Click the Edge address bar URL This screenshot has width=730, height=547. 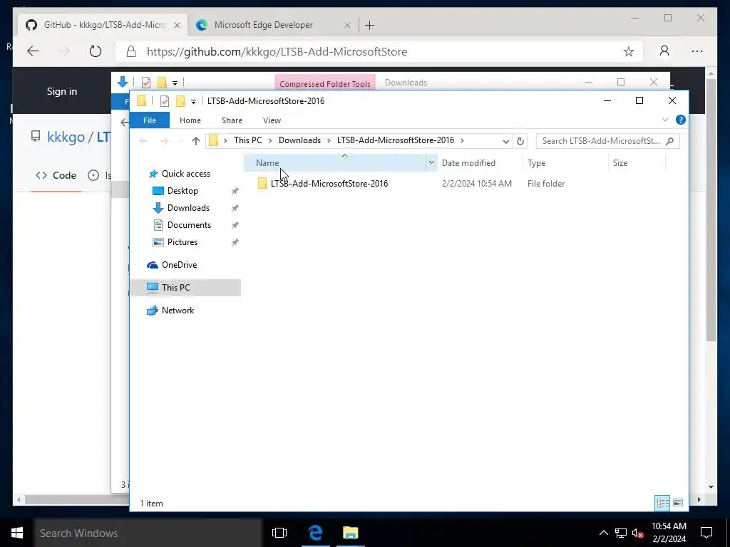point(277,51)
